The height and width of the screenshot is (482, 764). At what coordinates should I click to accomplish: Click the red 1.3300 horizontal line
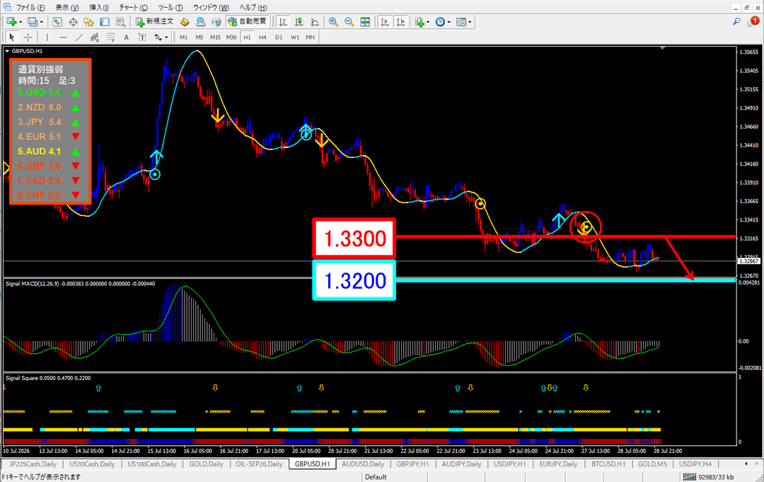click(565, 237)
